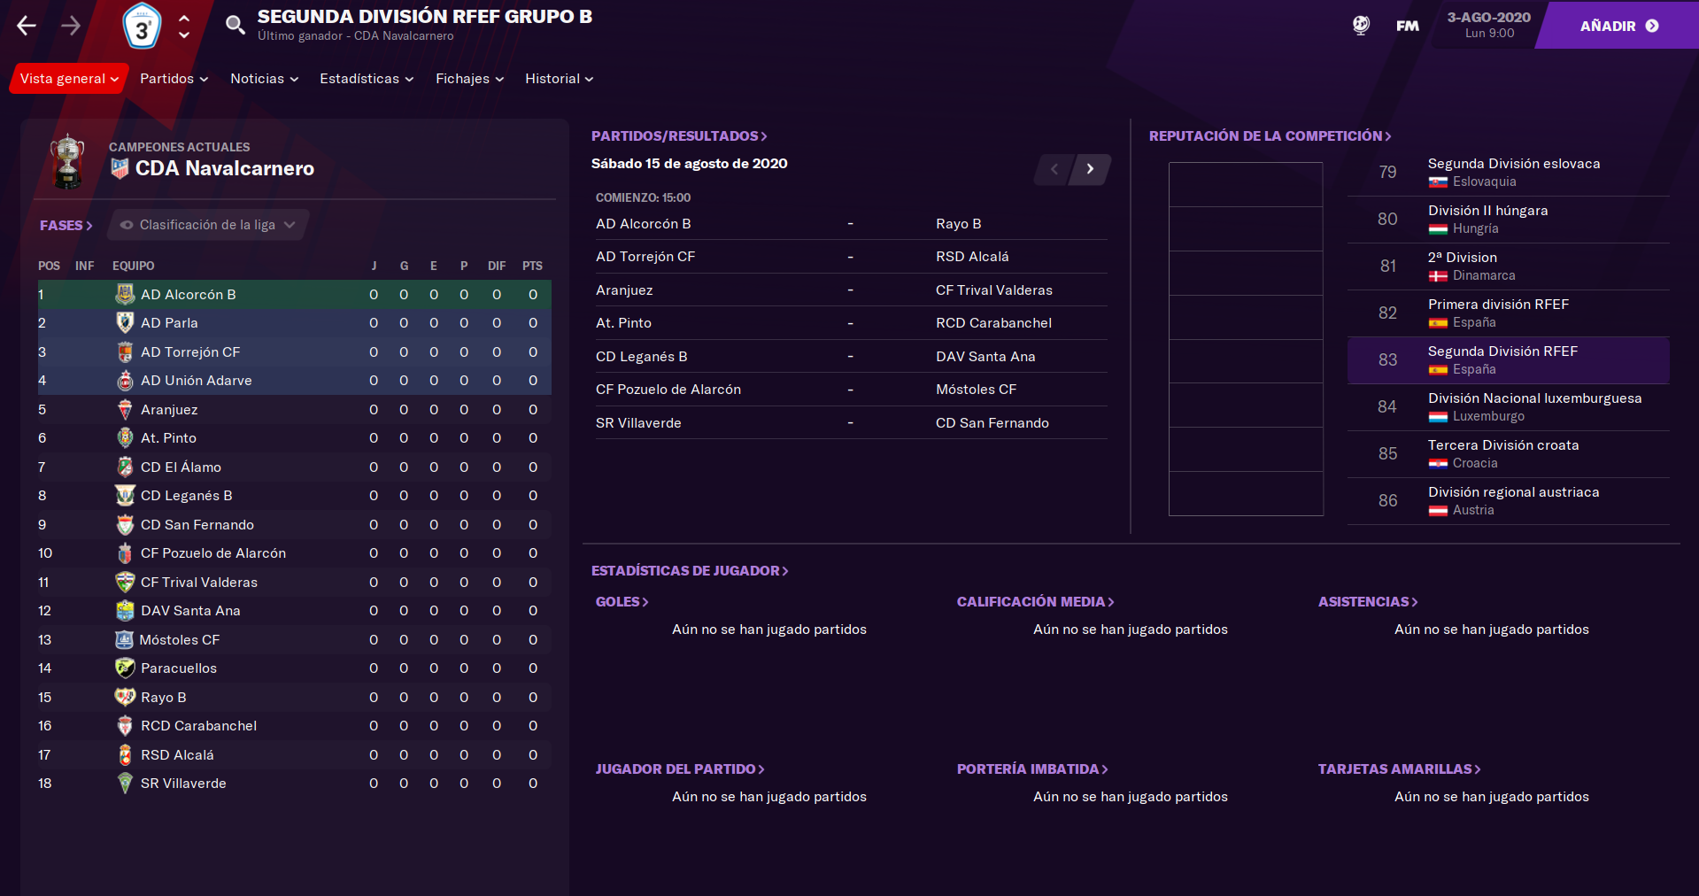Click Móstoles CF in fixtures list
Viewport: 1699px width, 896px height.
tap(976, 390)
